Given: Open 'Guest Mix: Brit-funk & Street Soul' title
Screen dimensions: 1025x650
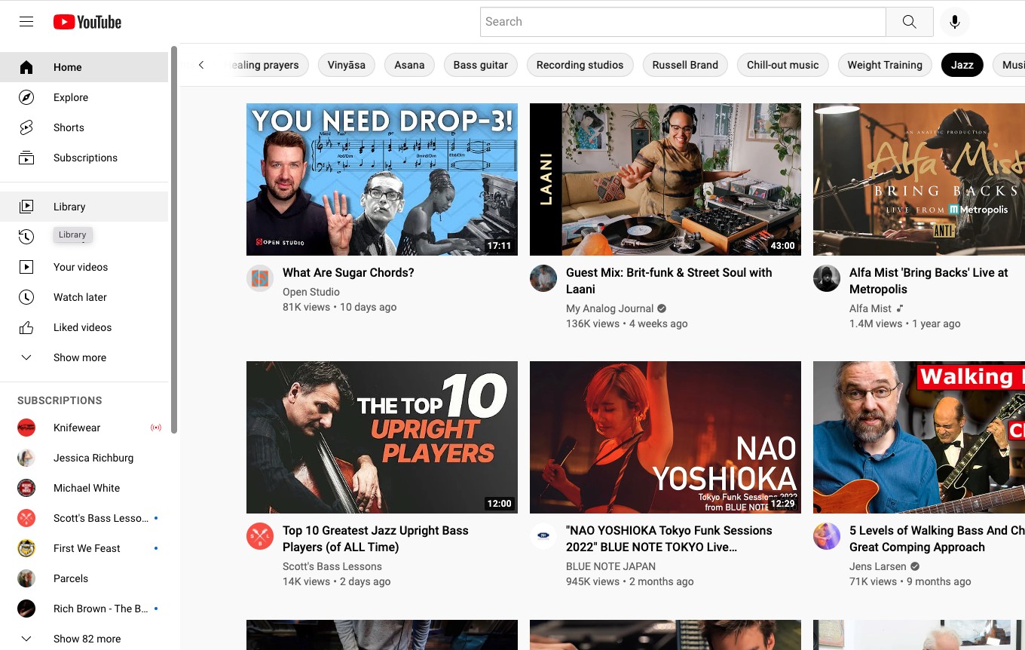Looking at the screenshot, I should 669,281.
